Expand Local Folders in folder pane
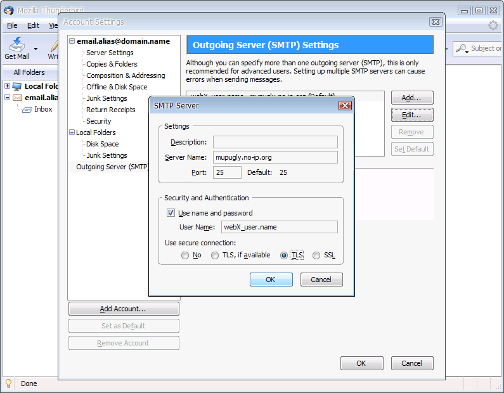 pos(8,86)
